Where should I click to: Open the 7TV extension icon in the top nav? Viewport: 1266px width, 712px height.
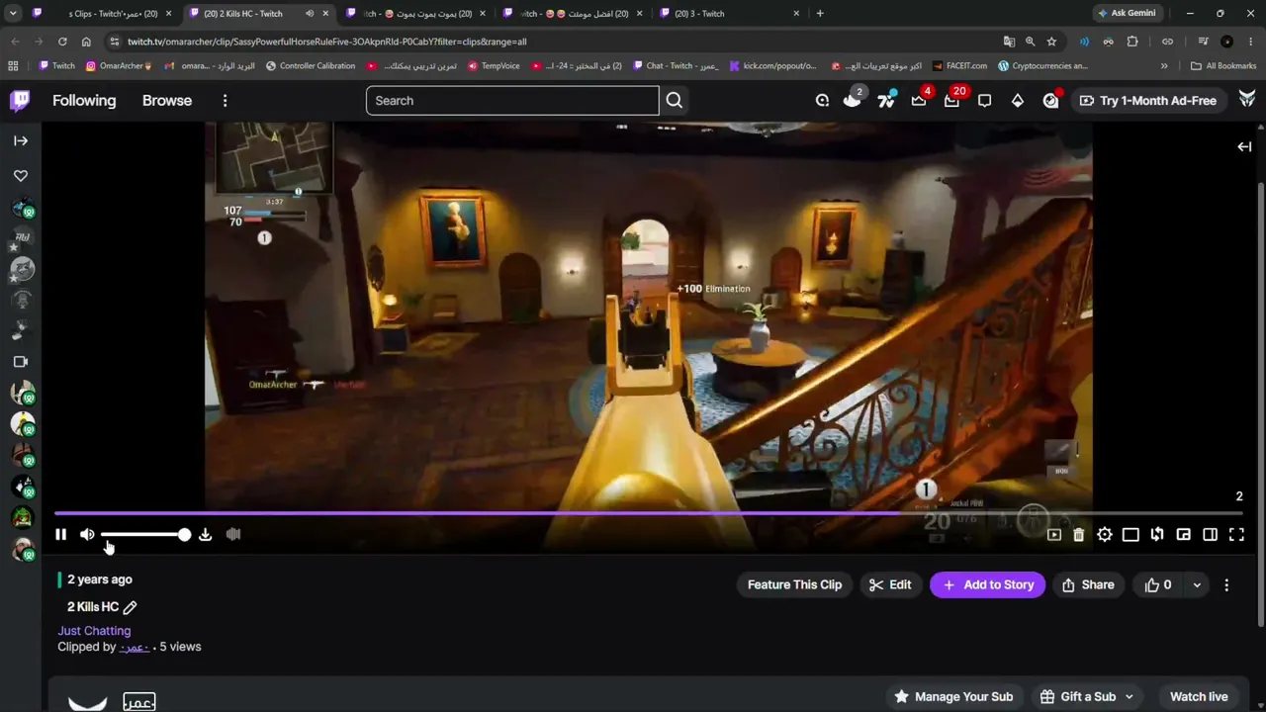[886, 100]
